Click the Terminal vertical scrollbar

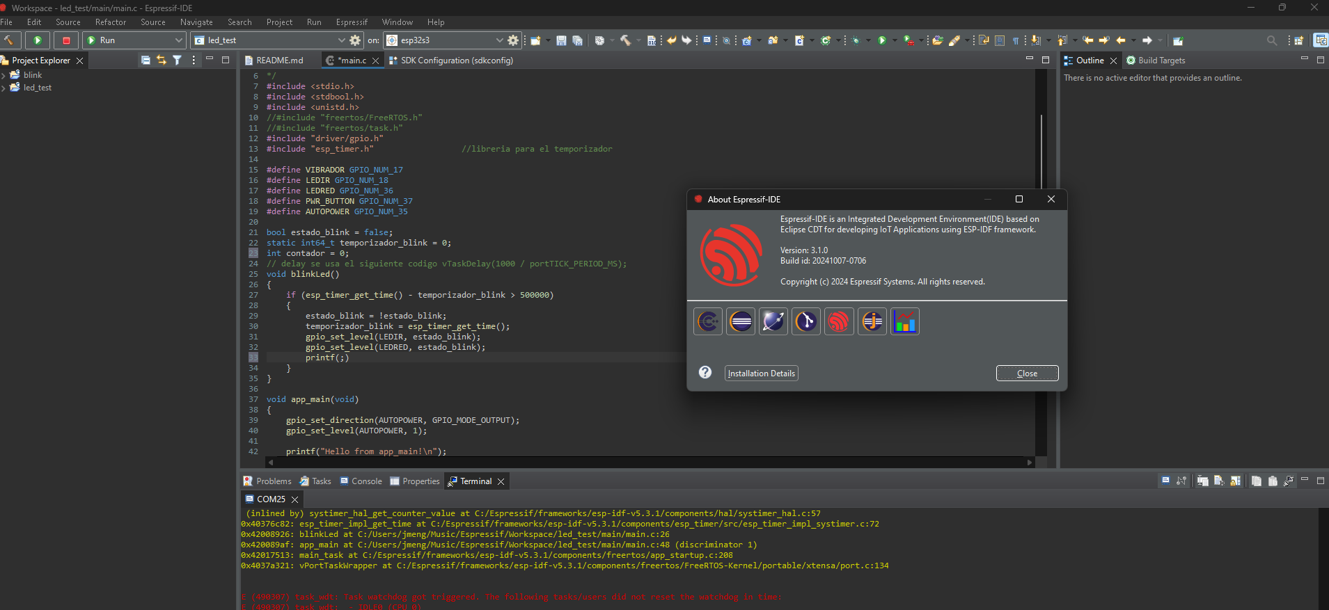(x=1323, y=559)
